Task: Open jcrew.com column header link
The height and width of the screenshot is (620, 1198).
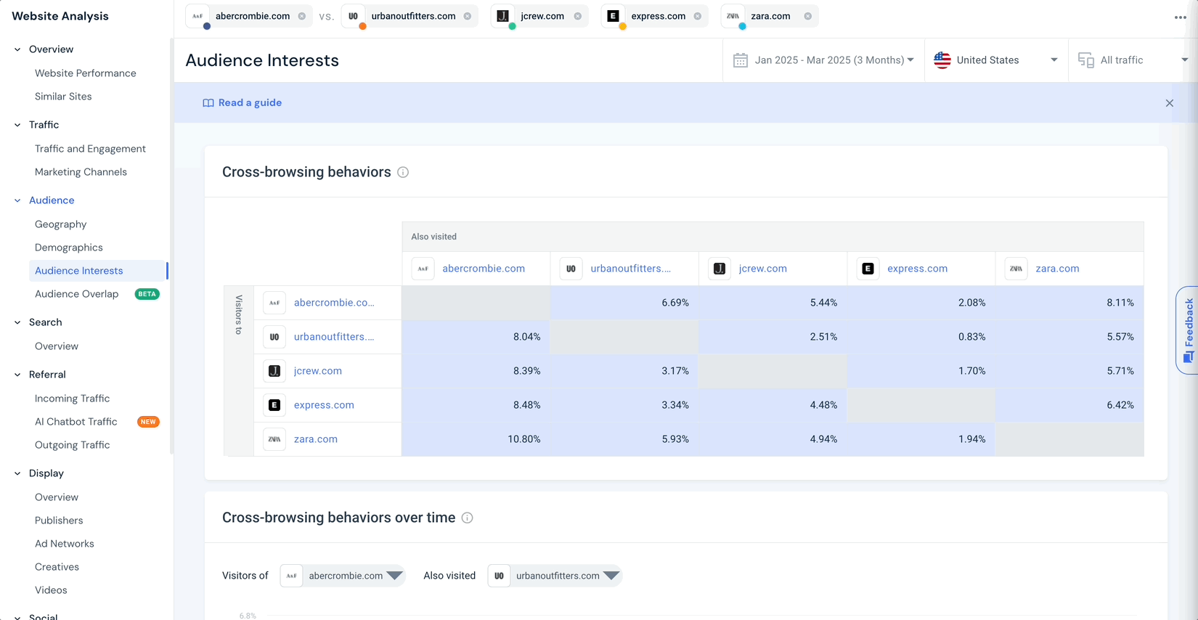Action: (762, 269)
